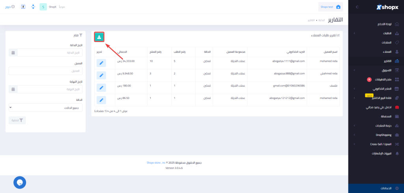Click the pencil edit icon for 34,333.00 row

[101, 63]
